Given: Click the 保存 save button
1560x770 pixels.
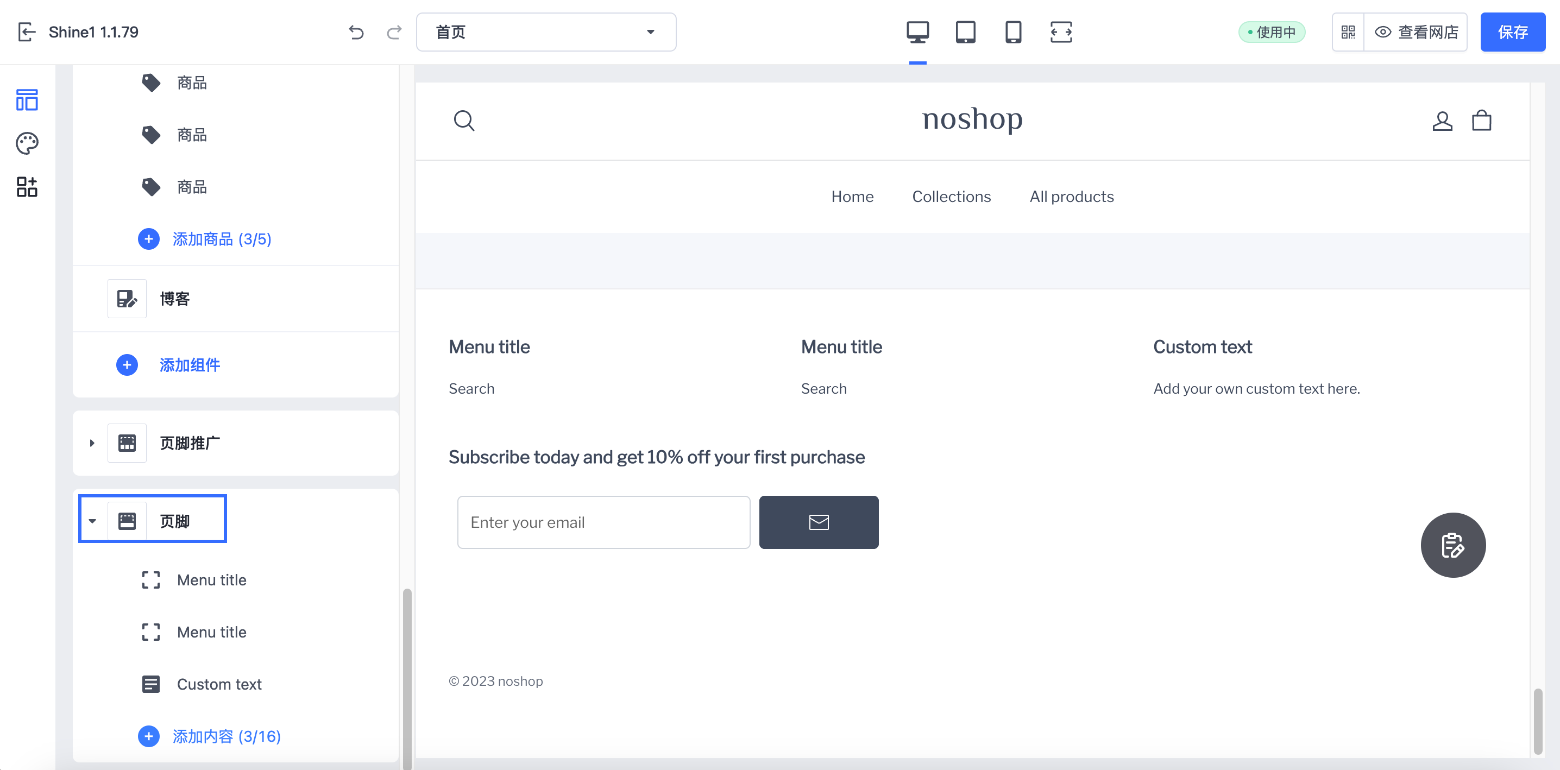Looking at the screenshot, I should (1512, 32).
